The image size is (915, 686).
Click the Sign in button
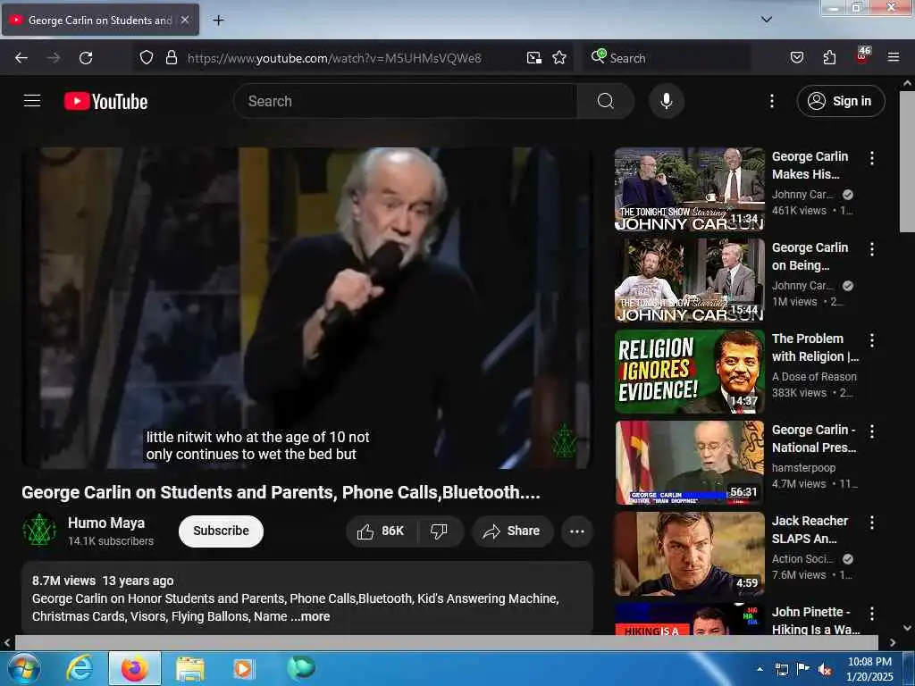click(x=841, y=102)
